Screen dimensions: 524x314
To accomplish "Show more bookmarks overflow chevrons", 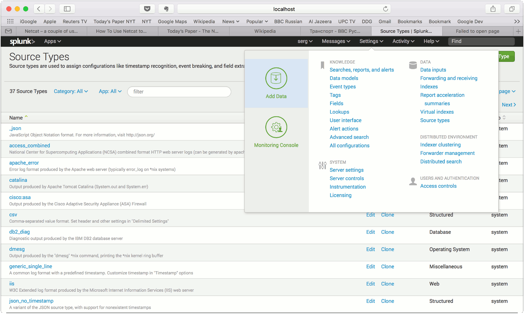I will pos(517,21).
